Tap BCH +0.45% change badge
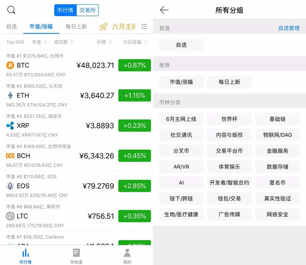The height and width of the screenshot is (265, 306). click(135, 156)
